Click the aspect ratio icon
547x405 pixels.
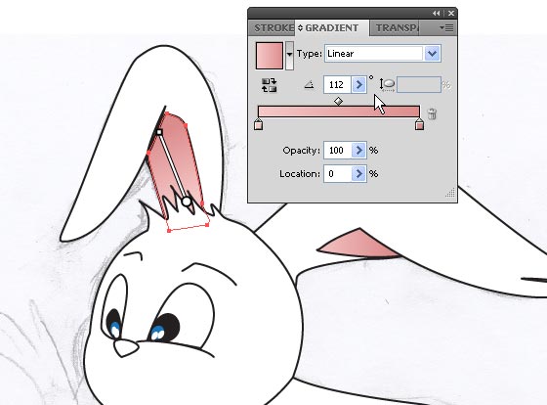point(387,85)
